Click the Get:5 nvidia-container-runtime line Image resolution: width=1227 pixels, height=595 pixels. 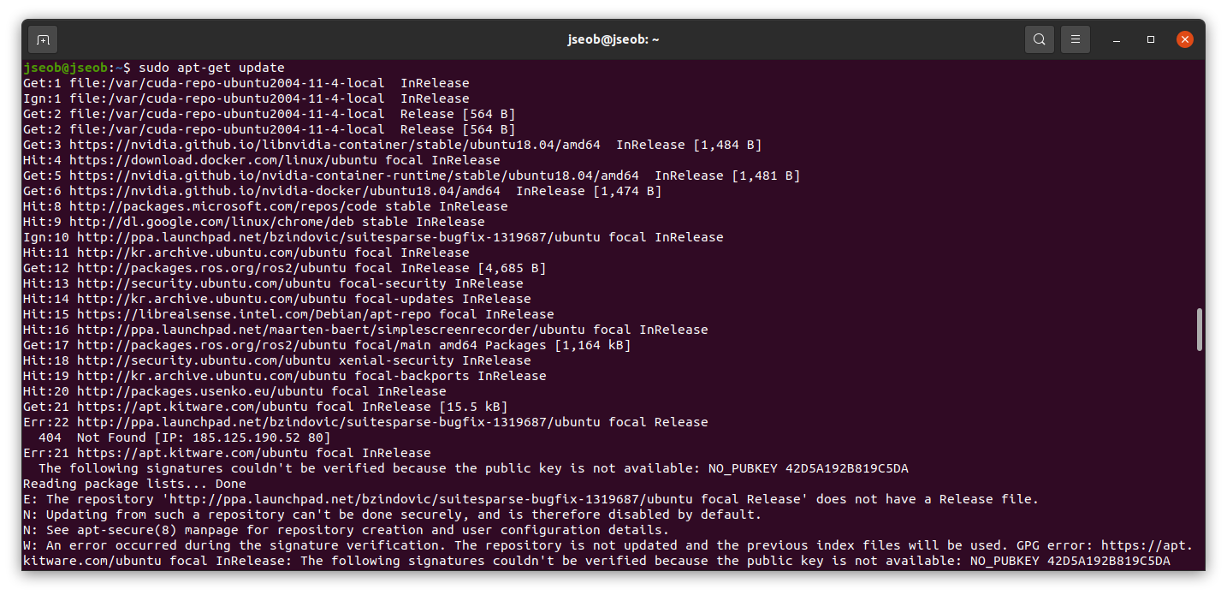(x=412, y=176)
